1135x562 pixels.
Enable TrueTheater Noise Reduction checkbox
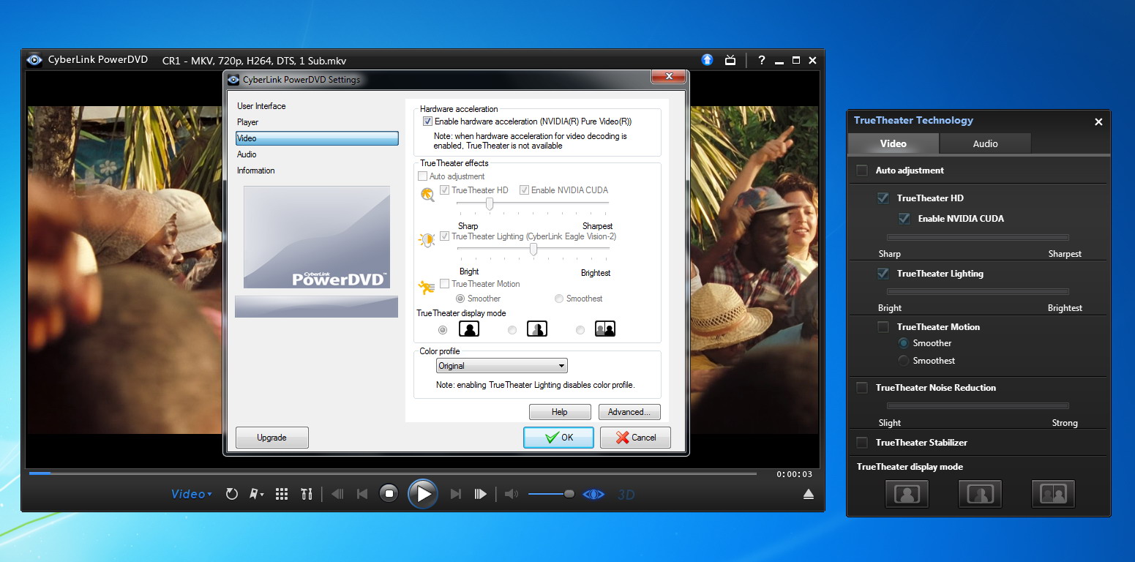(862, 388)
